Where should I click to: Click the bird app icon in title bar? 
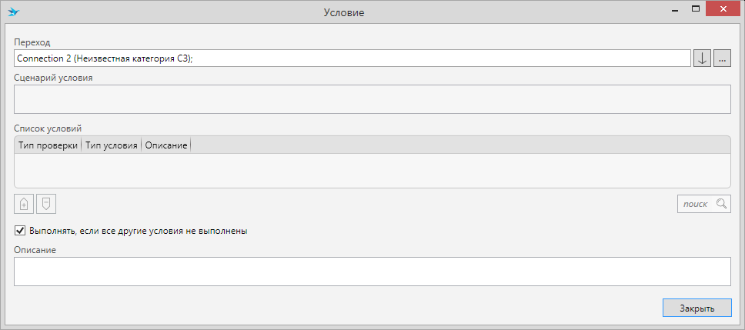(13, 12)
